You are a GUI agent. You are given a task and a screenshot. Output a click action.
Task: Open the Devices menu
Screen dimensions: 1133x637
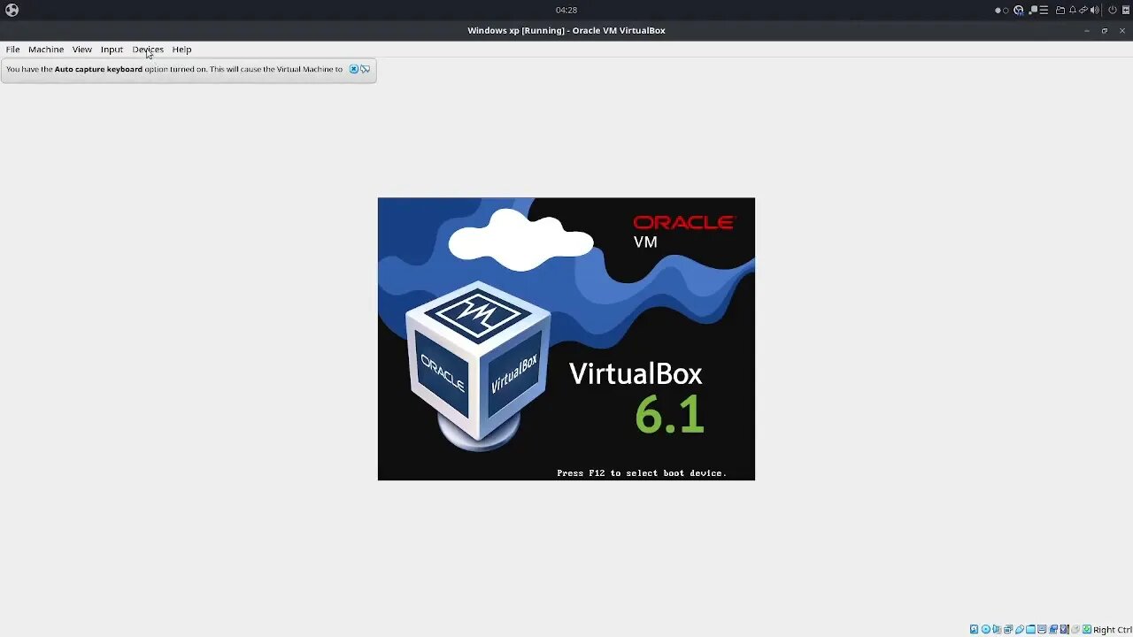coord(148,50)
